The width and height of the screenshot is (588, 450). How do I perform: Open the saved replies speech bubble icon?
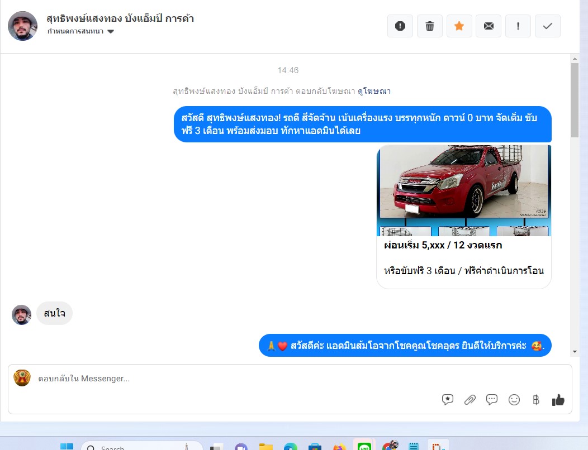pyautogui.click(x=492, y=400)
